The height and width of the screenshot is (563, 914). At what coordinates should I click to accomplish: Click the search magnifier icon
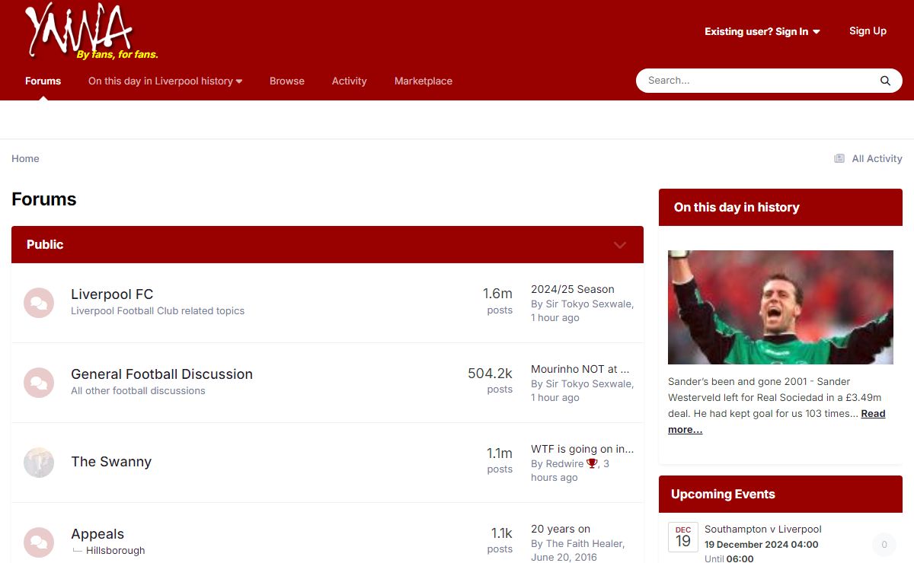(x=885, y=81)
